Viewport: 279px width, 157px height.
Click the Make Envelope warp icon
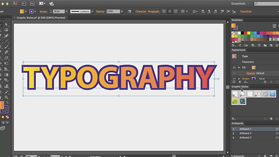pyautogui.click(x=183, y=11)
